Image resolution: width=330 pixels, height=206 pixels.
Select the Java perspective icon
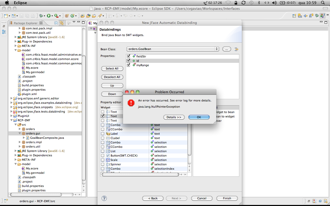pos(322,16)
